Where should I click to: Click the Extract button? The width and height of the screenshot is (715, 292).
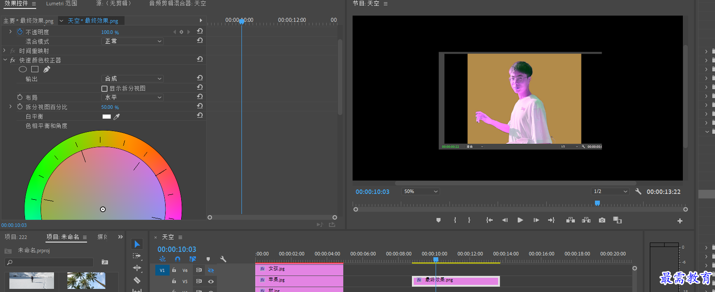pos(586,220)
